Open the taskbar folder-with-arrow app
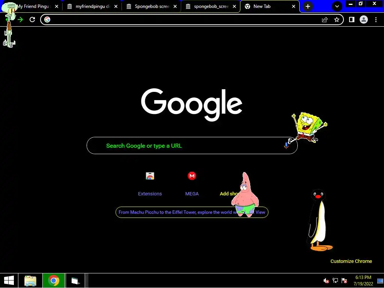The width and height of the screenshot is (384, 288). coord(75,280)
